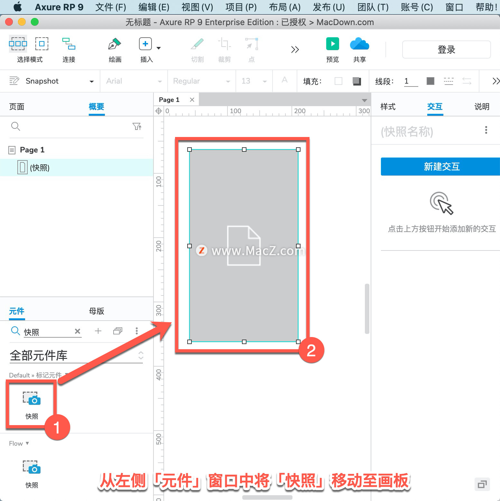Close the Page 1 canvas tab
The width and height of the screenshot is (500, 501).
pyautogui.click(x=192, y=100)
